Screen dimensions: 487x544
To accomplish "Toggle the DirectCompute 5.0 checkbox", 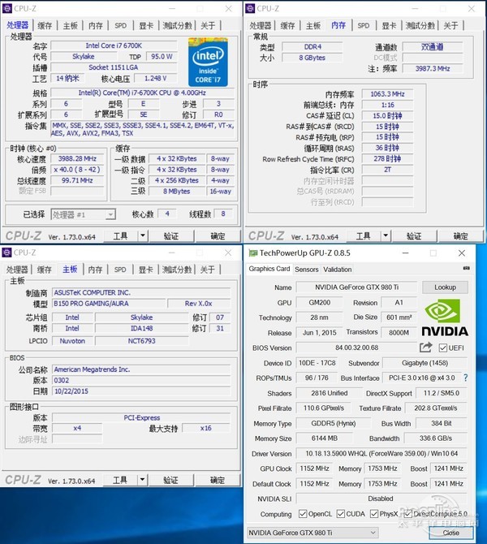I will 408,514.
